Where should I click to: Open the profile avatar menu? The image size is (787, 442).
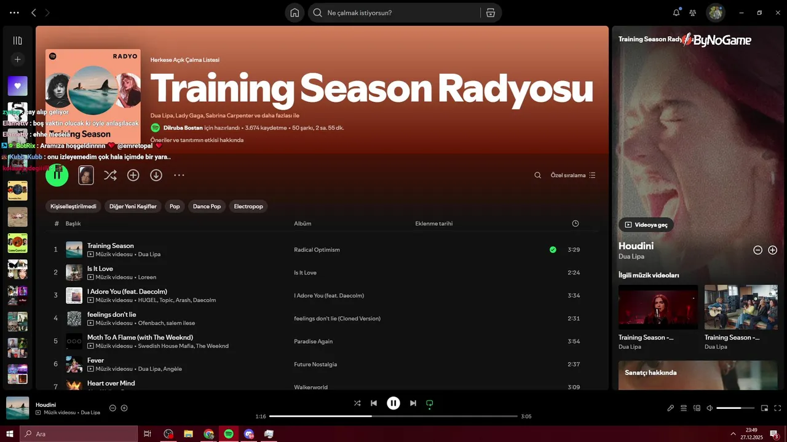(x=715, y=12)
